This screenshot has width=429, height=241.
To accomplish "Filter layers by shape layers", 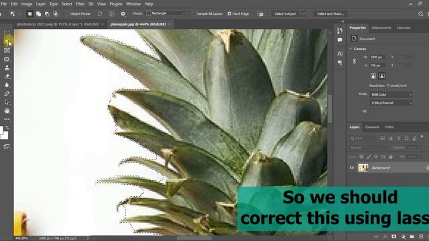I will tap(407, 139).
